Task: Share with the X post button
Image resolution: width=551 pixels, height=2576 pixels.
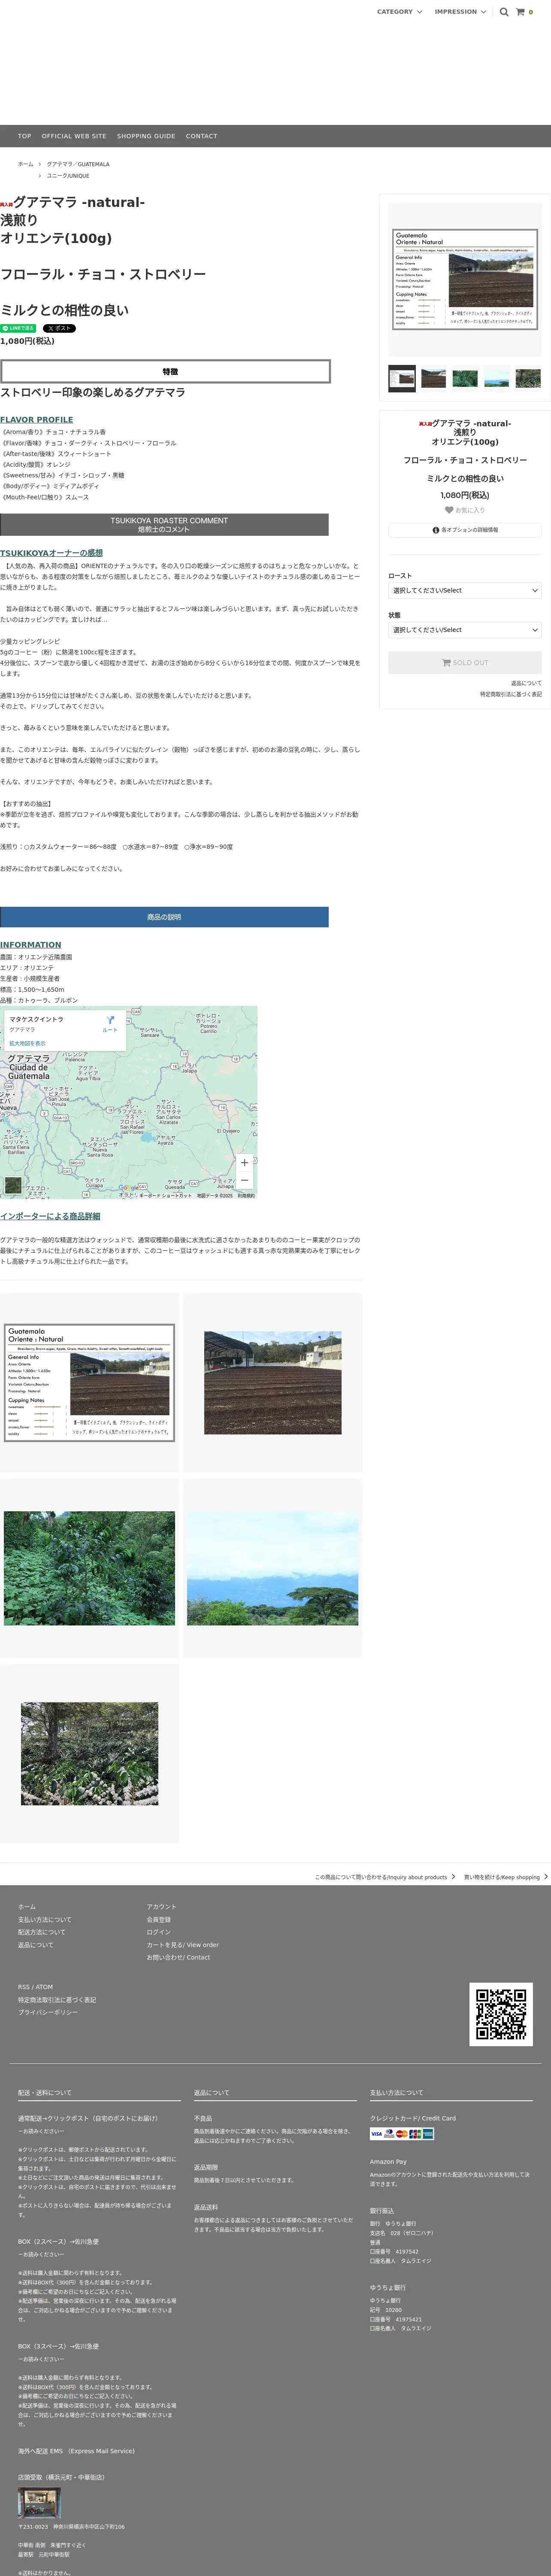Action: pos(59,328)
